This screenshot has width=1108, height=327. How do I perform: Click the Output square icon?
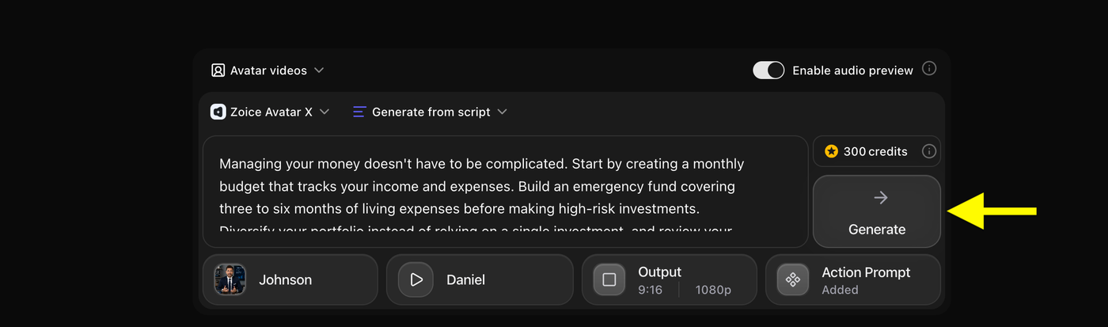pyautogui.click(x=609, y=279)
